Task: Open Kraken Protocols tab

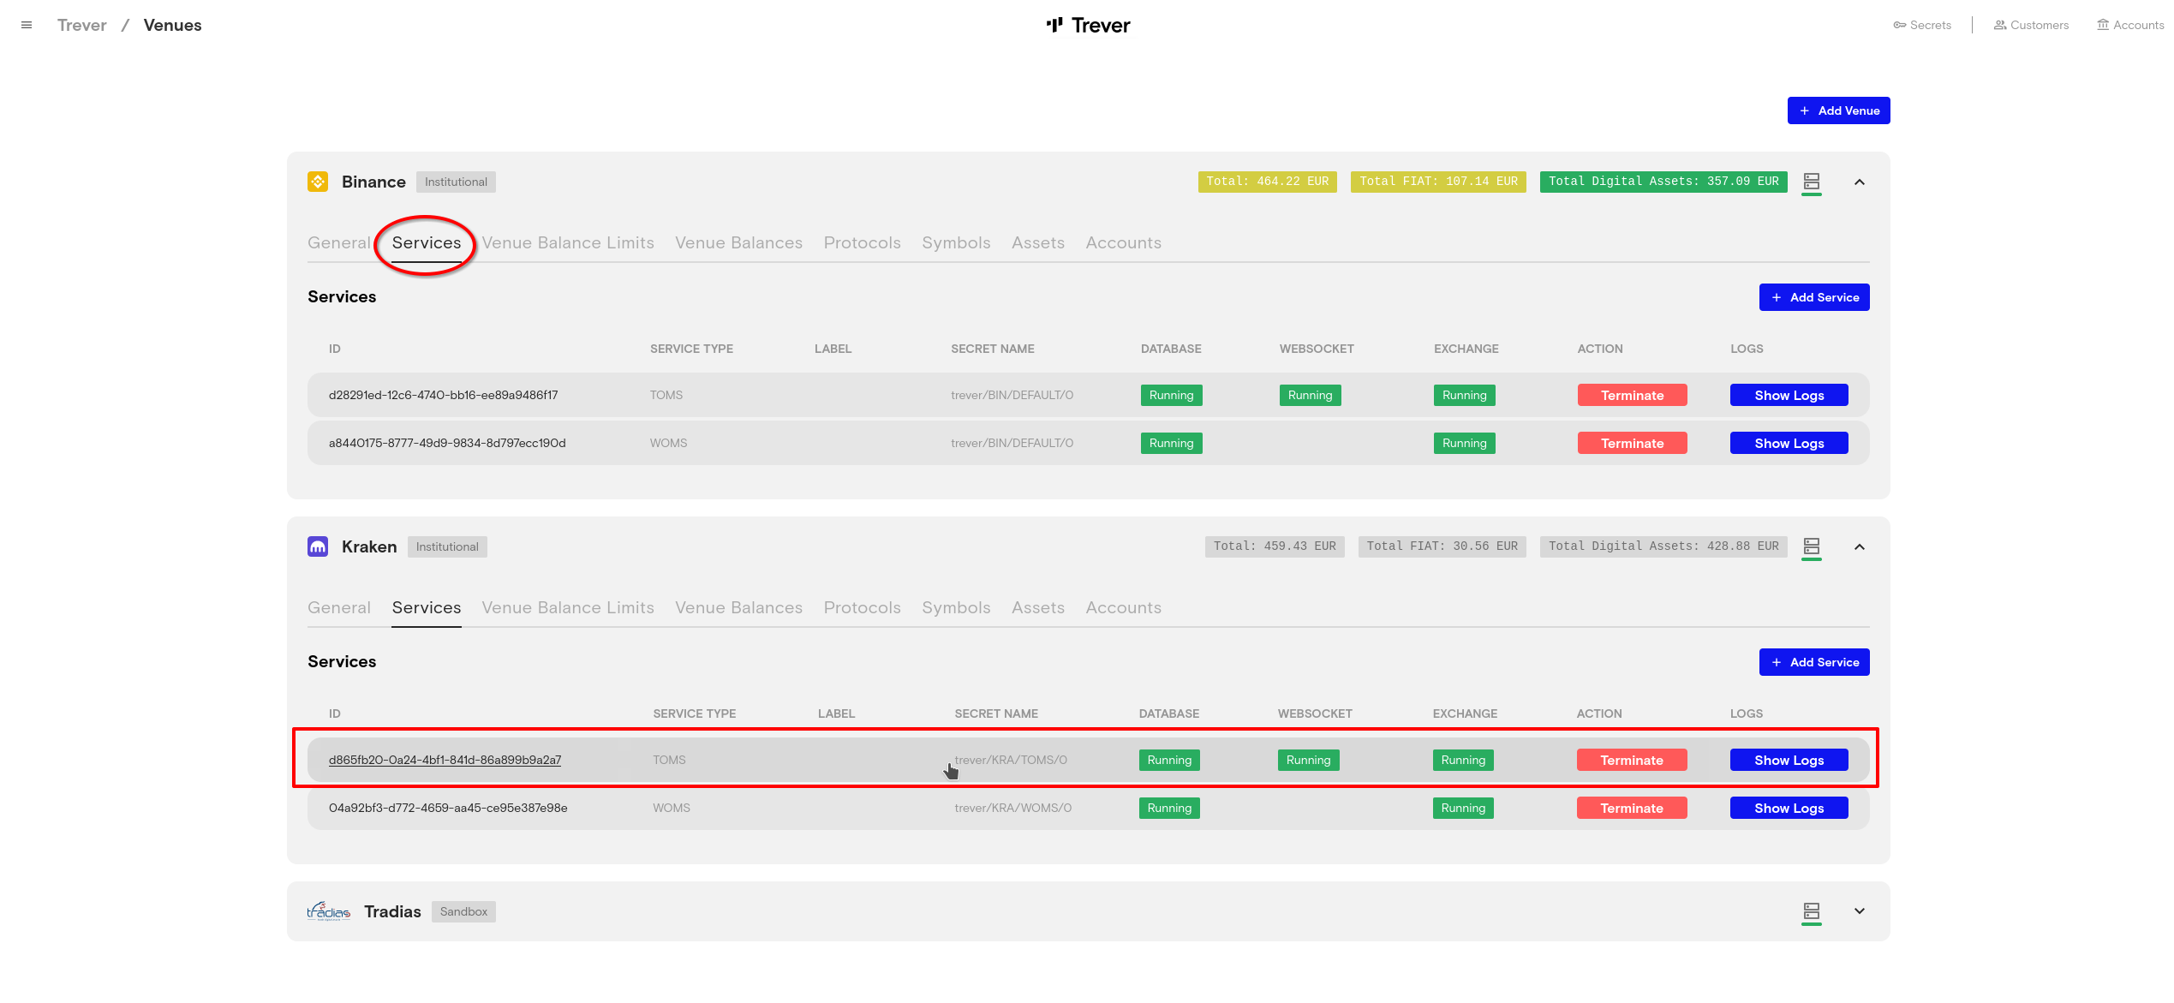Action: coord(862,607)
